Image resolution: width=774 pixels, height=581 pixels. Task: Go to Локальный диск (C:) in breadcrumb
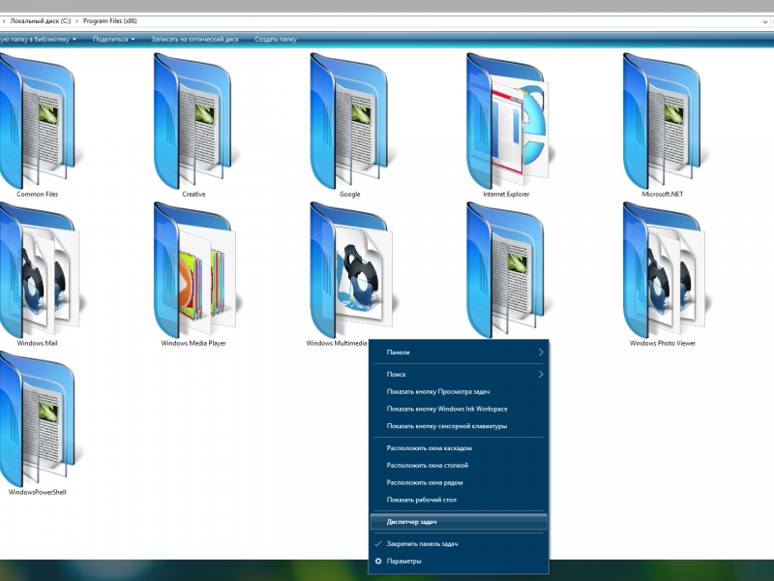tap(41, 21)
